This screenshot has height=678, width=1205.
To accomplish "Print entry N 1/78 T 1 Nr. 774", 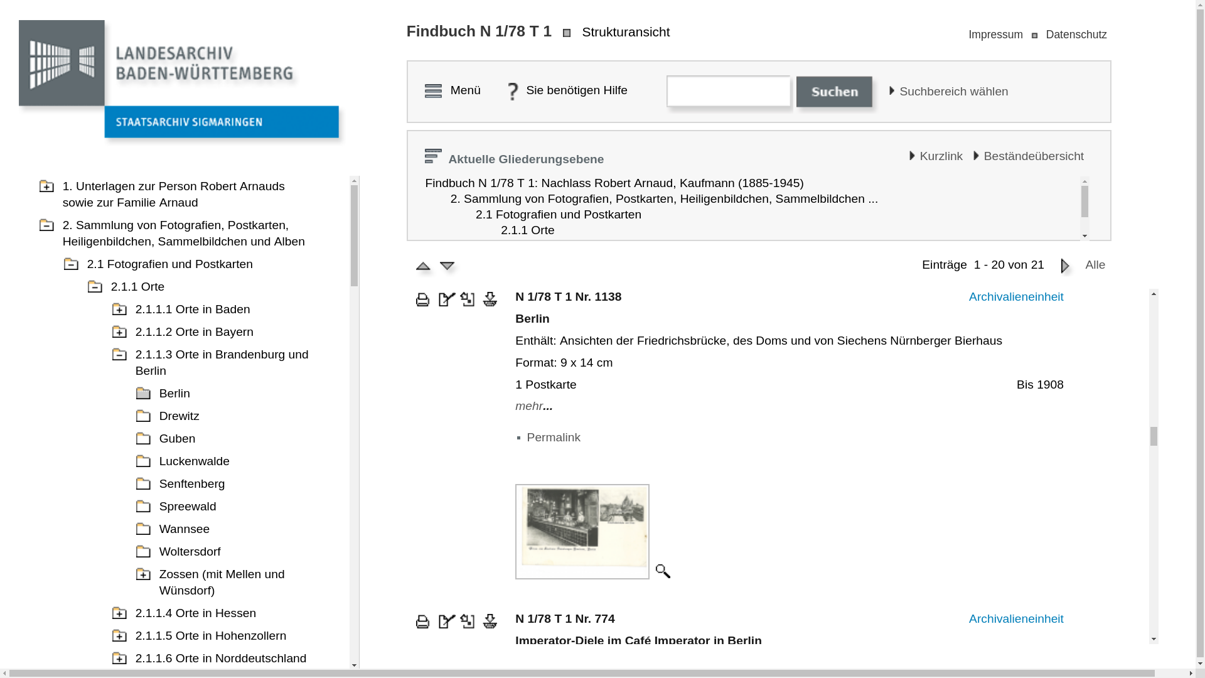I will [x=422, y=621].
